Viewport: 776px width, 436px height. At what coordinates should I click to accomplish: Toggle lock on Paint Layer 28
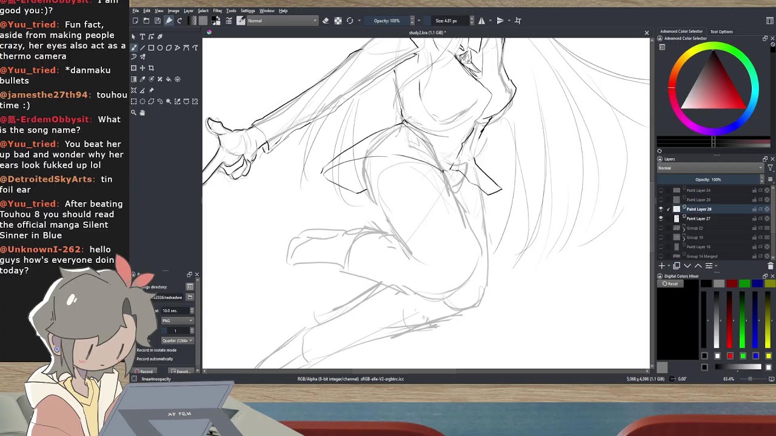754,209
